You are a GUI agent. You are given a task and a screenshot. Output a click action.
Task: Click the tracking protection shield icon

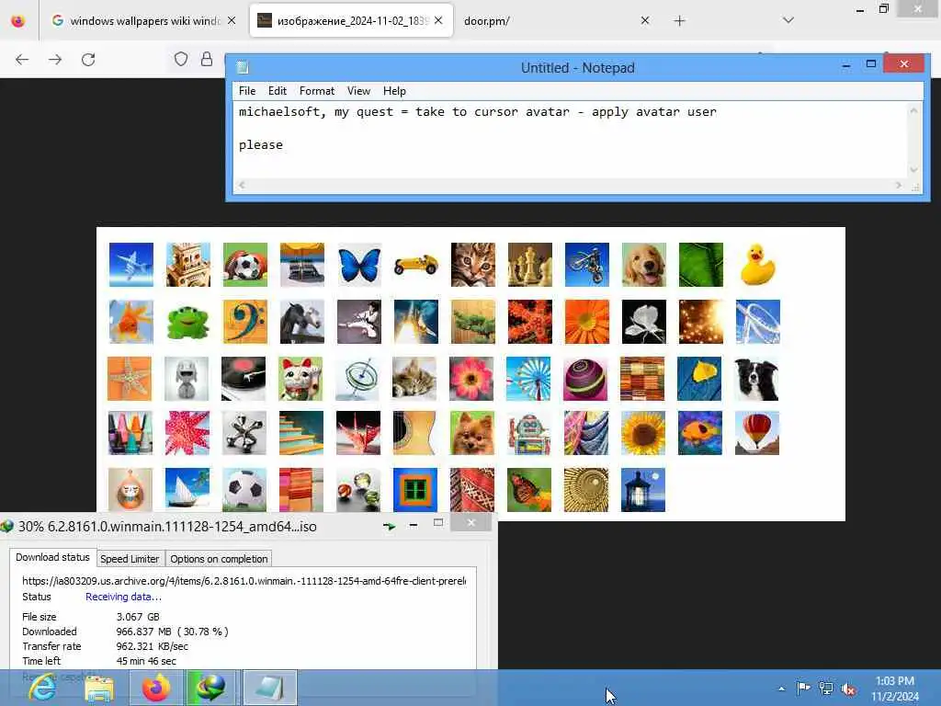click(181, 59)
